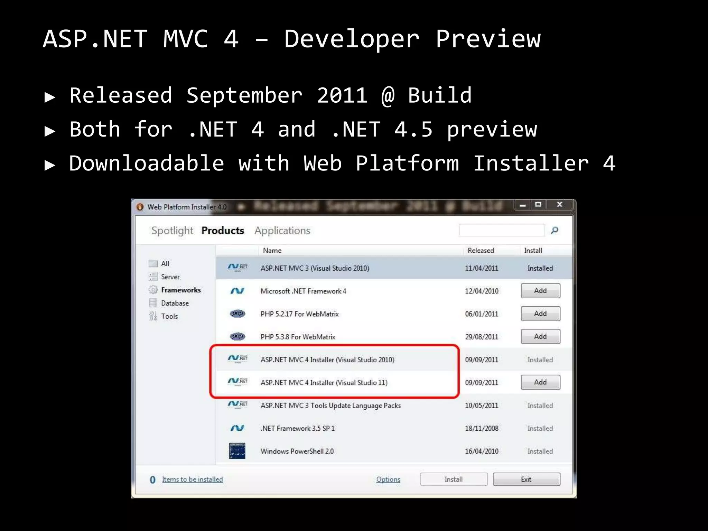Select the All category
708x531 pixels.
pos(165,263)
